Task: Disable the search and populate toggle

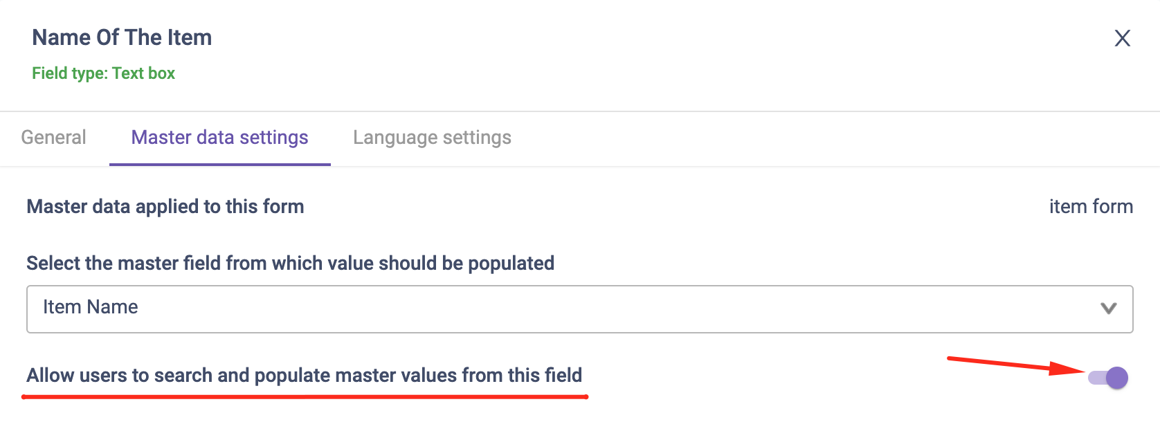Action: pyautogui.click(x=1108, y=378)
